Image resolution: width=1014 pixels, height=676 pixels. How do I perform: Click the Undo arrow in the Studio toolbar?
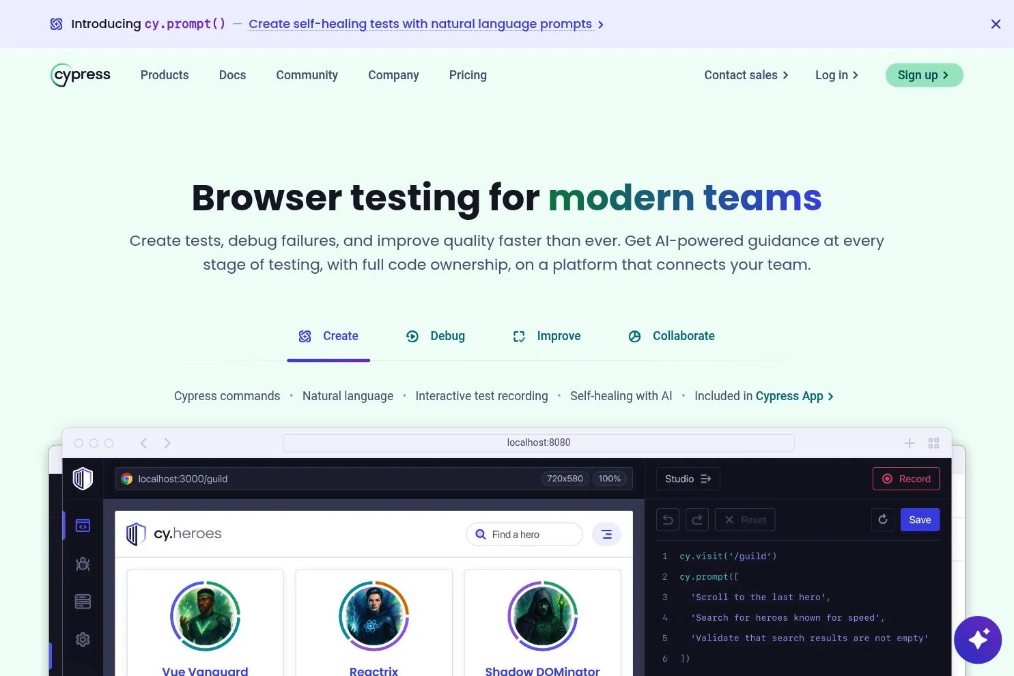pos(668,520)
